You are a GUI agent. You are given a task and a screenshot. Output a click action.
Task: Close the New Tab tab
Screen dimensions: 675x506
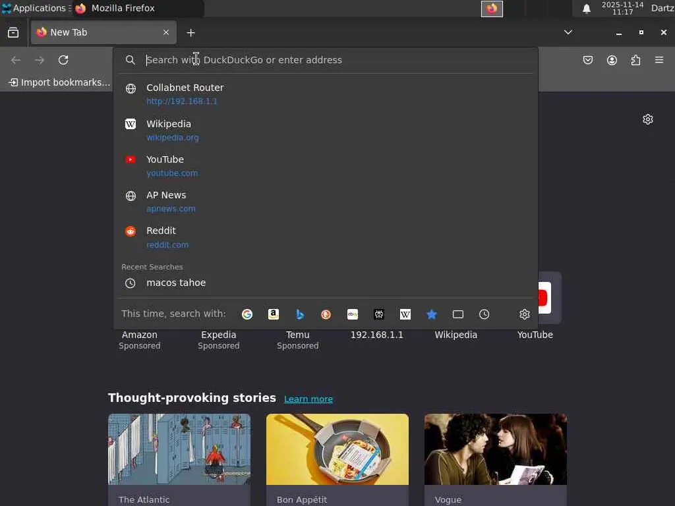click(166, 32)
